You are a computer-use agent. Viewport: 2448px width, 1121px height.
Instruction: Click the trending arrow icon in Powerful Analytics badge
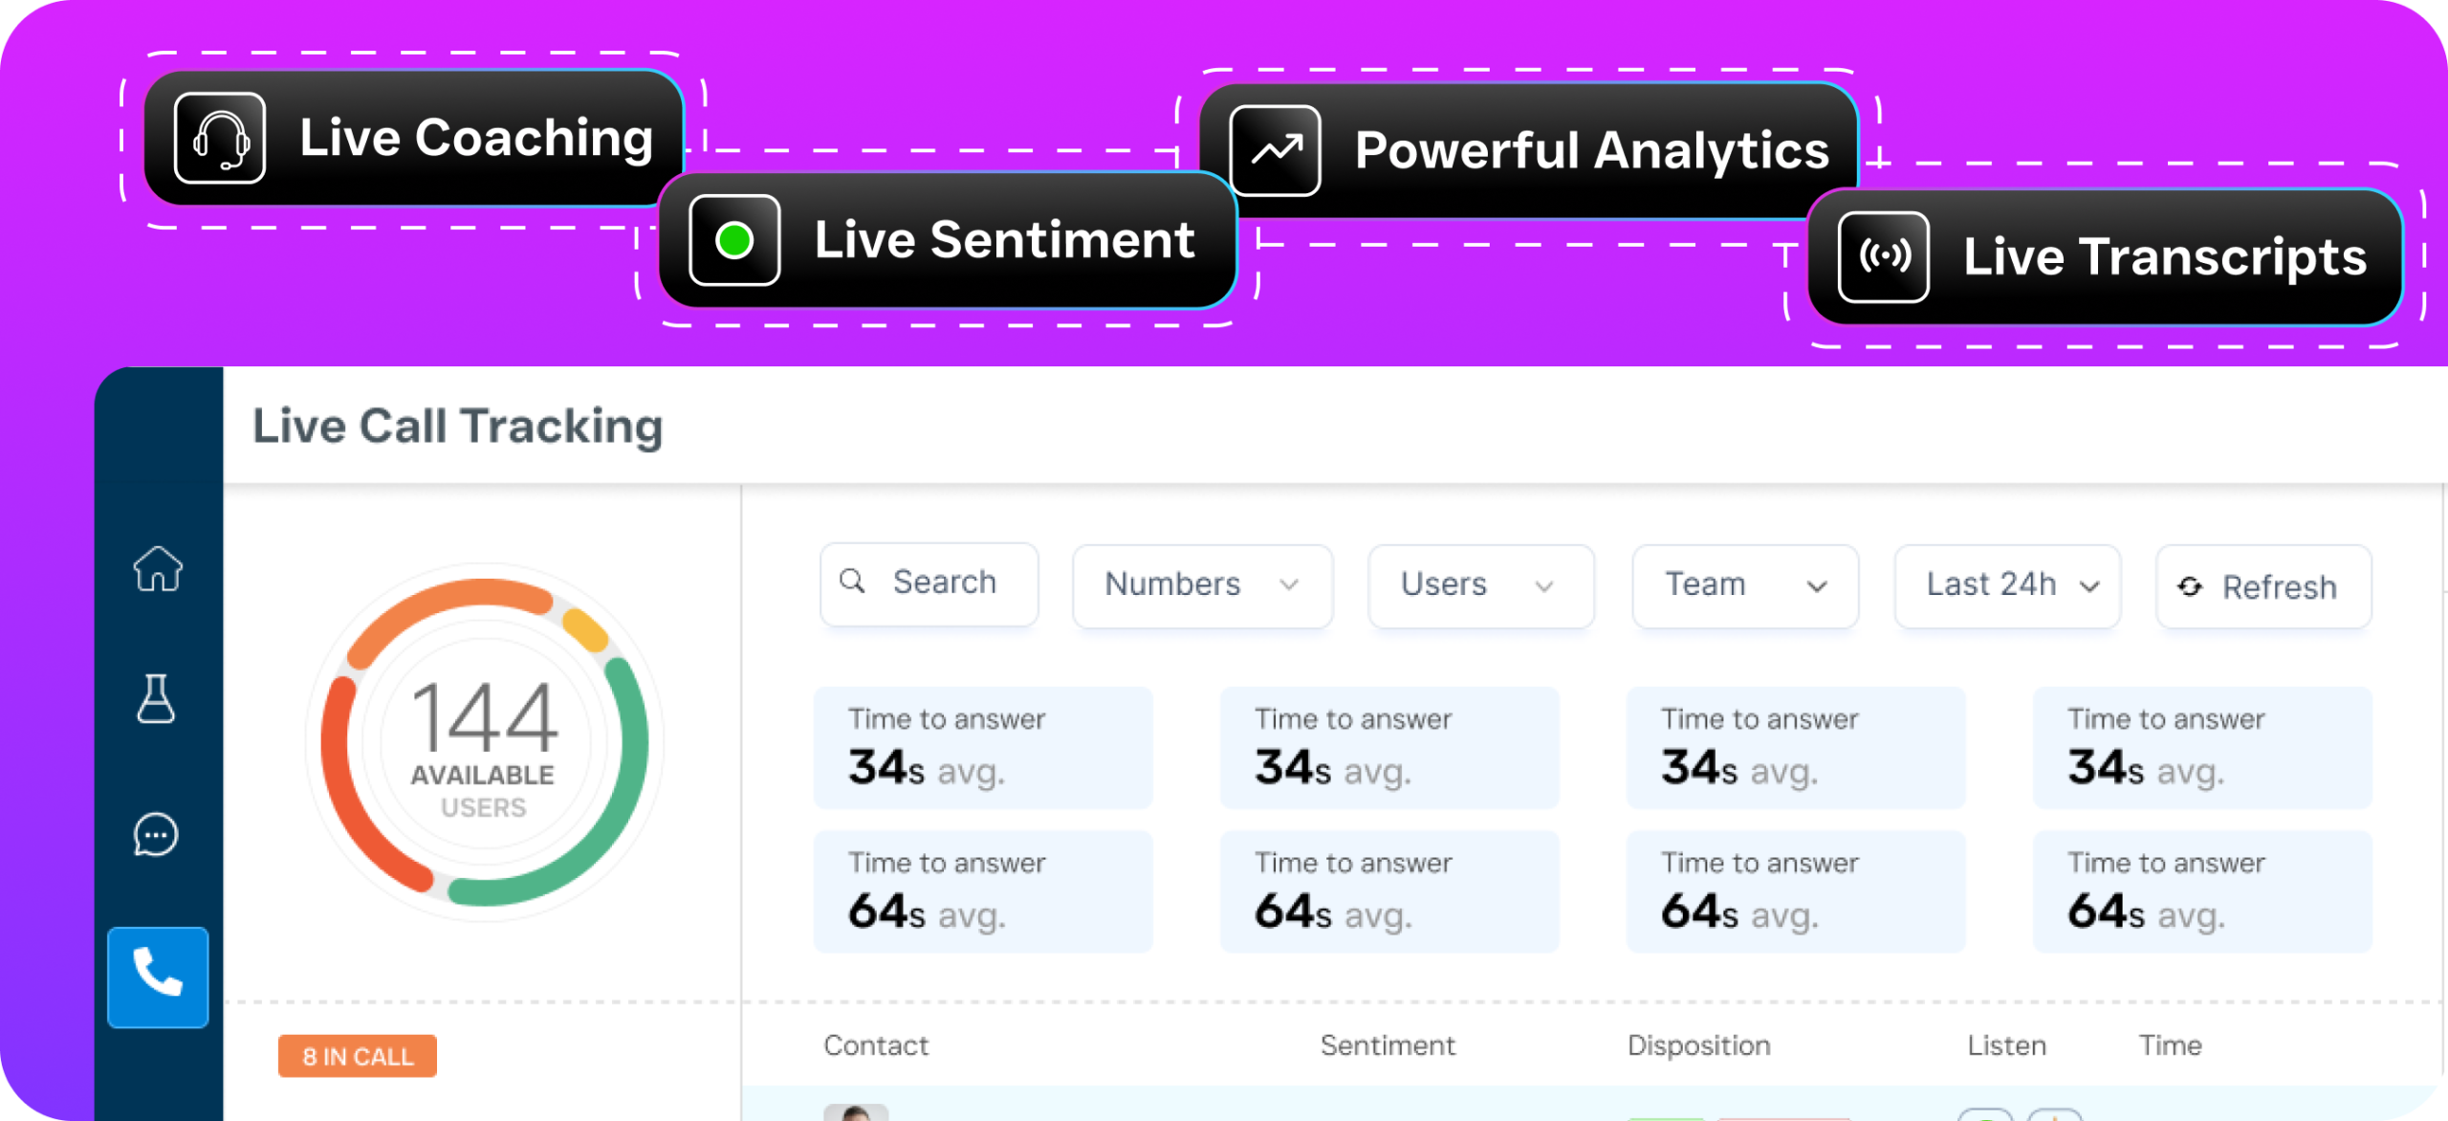[1275, 148]
